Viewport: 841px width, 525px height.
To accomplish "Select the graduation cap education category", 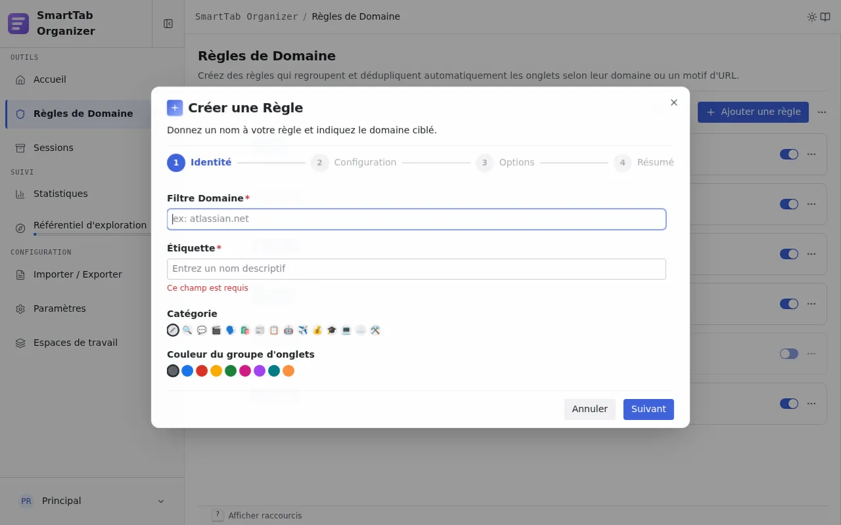I will (x=332, y=330).
